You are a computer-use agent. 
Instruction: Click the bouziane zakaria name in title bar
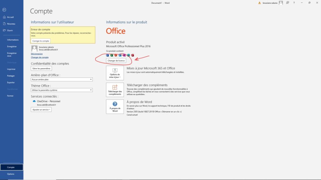(270, 3)
